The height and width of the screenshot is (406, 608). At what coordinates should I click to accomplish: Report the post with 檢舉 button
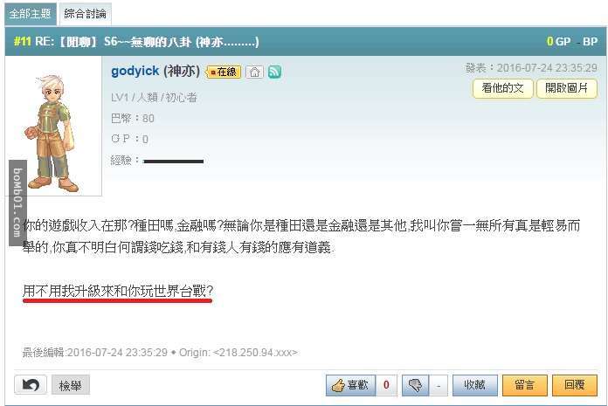[x=71, y=385]
